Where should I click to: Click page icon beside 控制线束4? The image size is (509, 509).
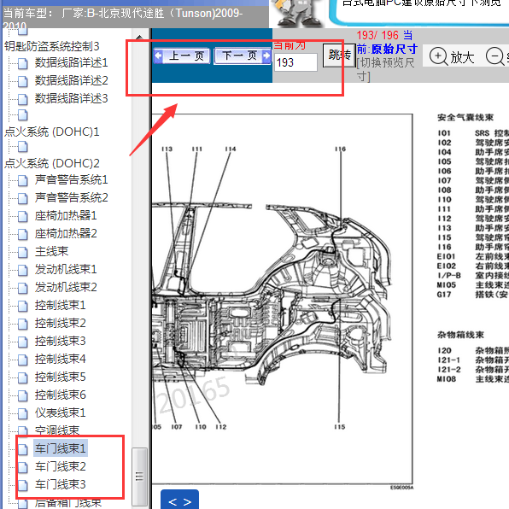23,360
